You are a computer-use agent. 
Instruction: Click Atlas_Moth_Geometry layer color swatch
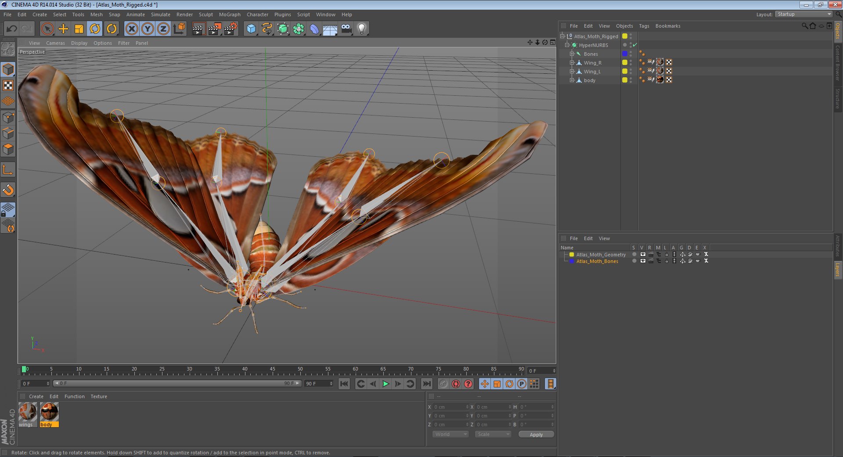(572, 255)
